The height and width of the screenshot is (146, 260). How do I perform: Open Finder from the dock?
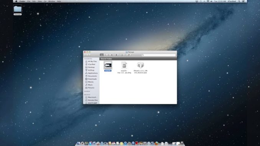tap(79, 143)
